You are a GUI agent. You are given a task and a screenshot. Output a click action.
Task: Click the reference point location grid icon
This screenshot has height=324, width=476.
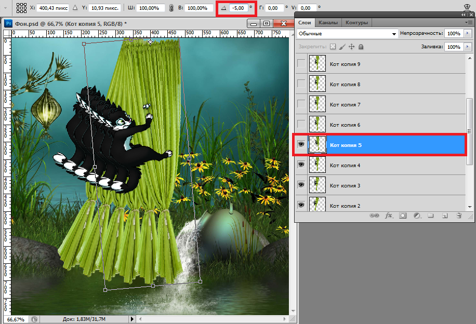pyautogui.click(x=21, y=8)
